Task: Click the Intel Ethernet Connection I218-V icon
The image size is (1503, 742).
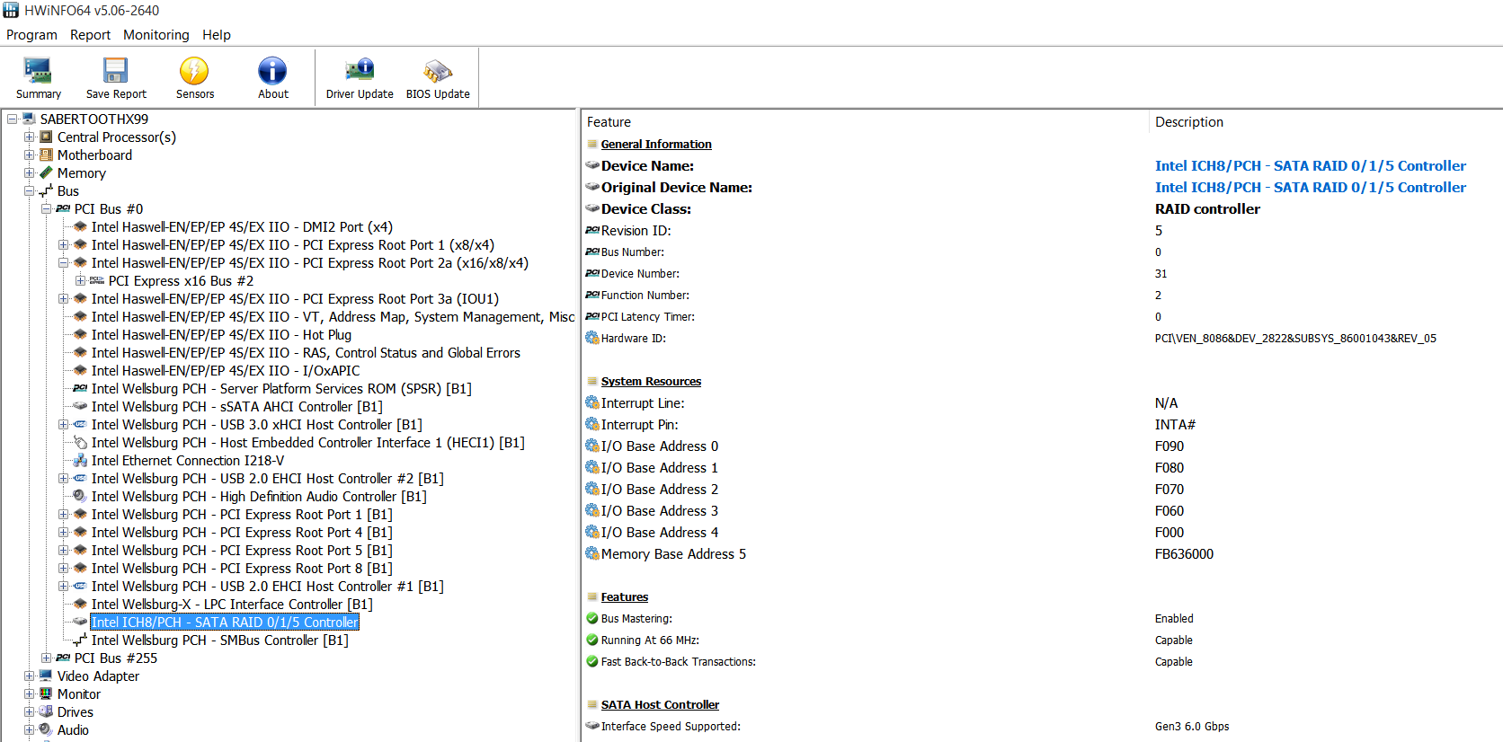Action: click(x=80, y=461)
